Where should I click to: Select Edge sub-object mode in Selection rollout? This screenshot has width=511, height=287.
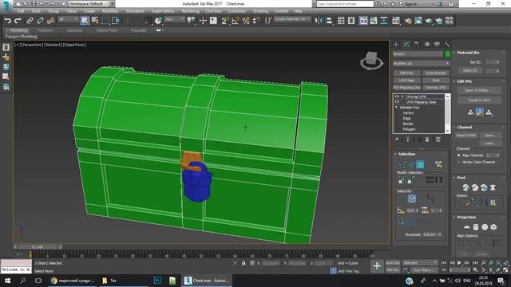[x=412, y=165]
